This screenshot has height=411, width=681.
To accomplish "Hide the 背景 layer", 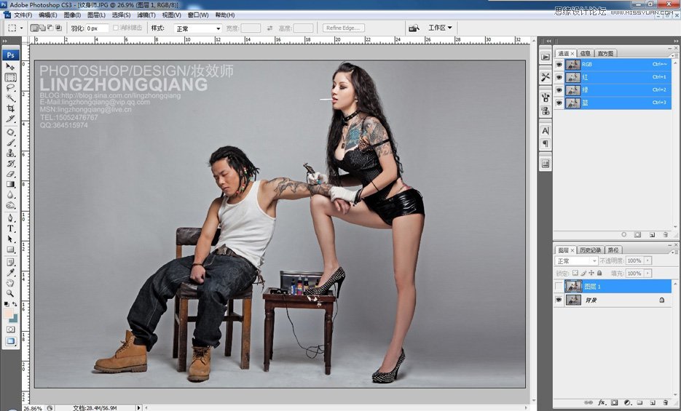I will tap(559, 300).
